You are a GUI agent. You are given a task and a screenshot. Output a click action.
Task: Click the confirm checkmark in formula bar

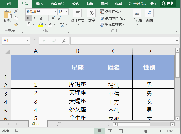(x=54, y=41)
